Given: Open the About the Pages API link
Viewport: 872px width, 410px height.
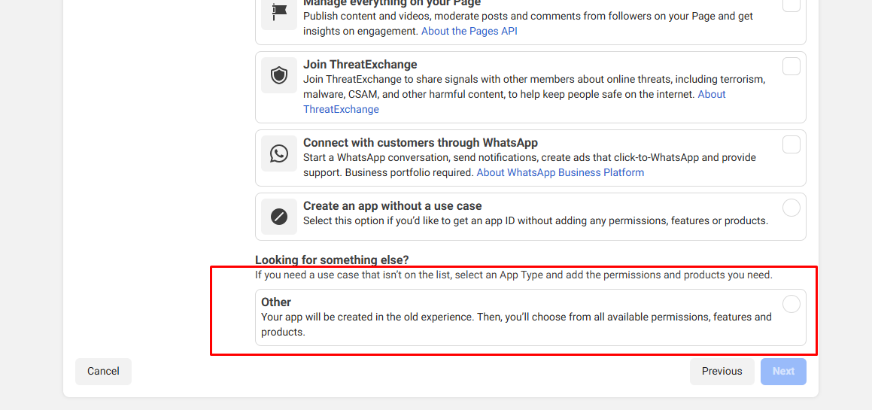Looking at the screenshot, I should click(x=469, y=31).
